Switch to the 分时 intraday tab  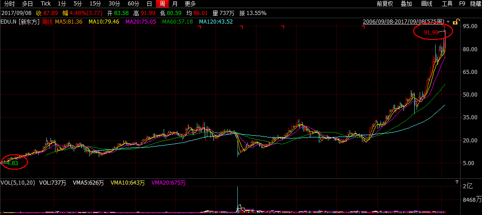(x=9, y=4)
